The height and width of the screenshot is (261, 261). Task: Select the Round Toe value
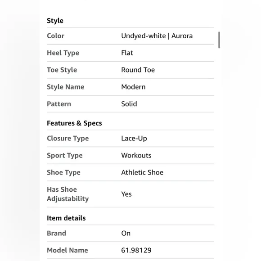click(138, 70)
